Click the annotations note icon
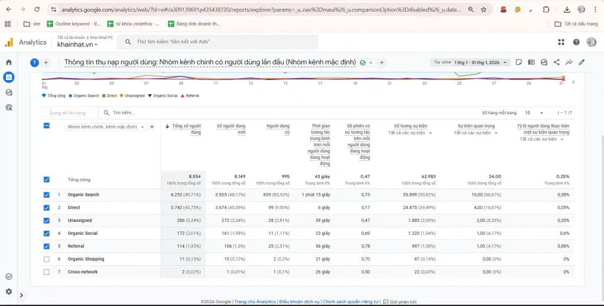The width and height of the screenshot is (604, 306). click(x=519, y=62)
